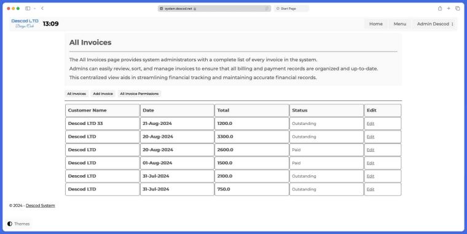Select the 750.0 total cell
The height and width of the screenshot is (234, 467).
click(252, 189)
